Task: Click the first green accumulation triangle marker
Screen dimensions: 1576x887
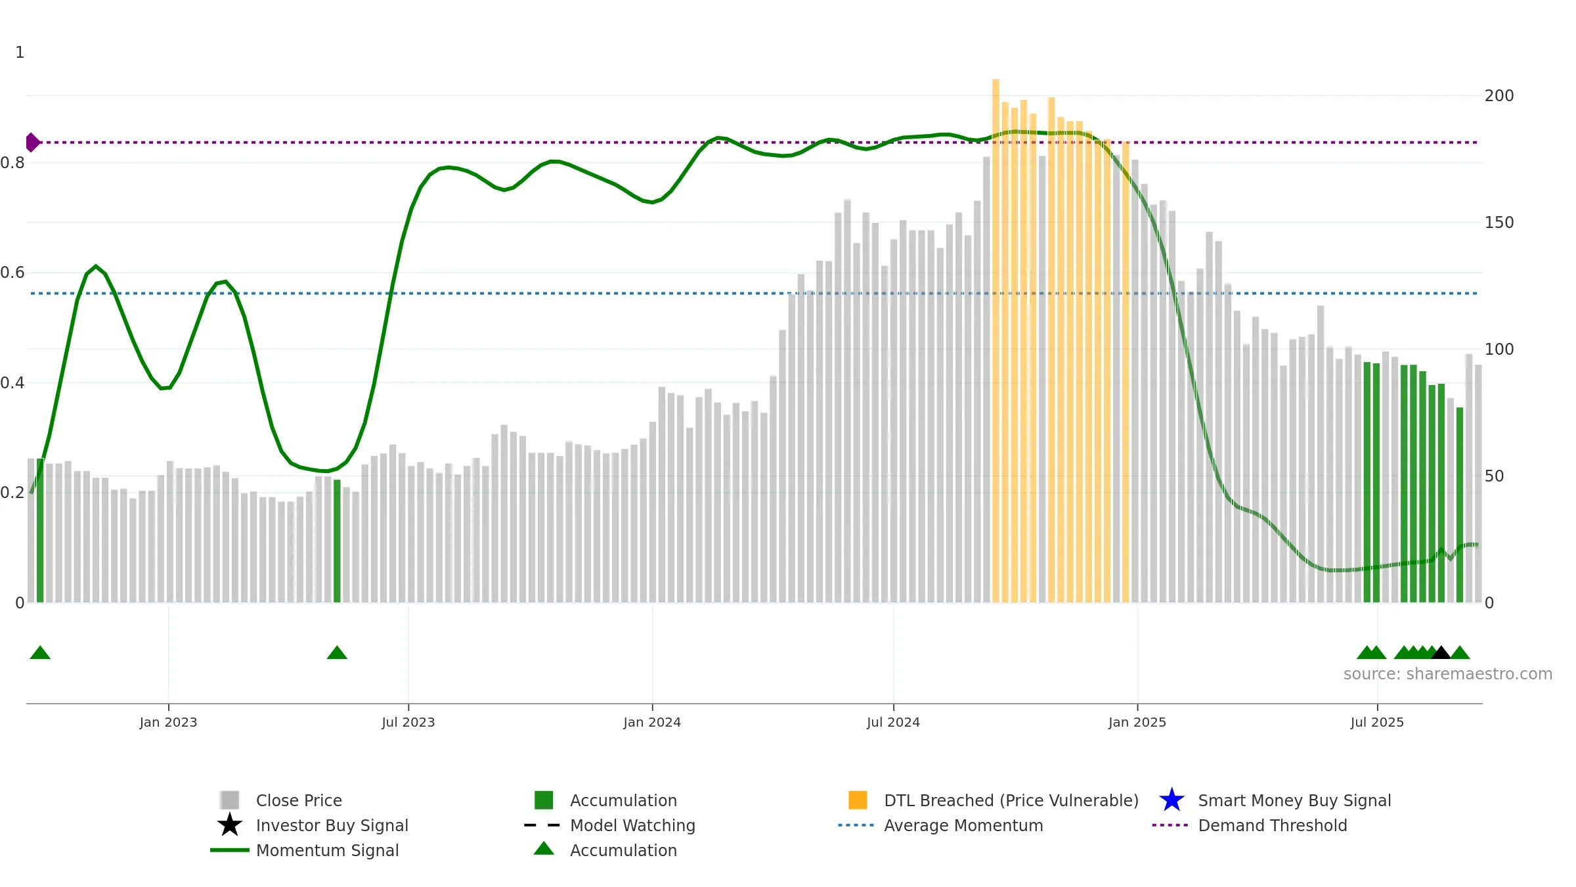Action: click(40, 652)
